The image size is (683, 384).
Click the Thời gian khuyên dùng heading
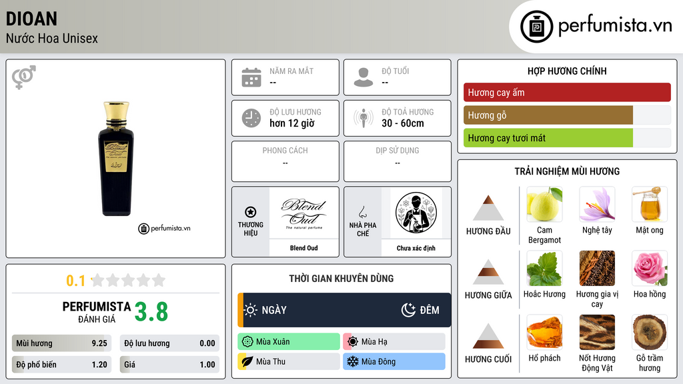pyautogui.click(x=341, y=278)
